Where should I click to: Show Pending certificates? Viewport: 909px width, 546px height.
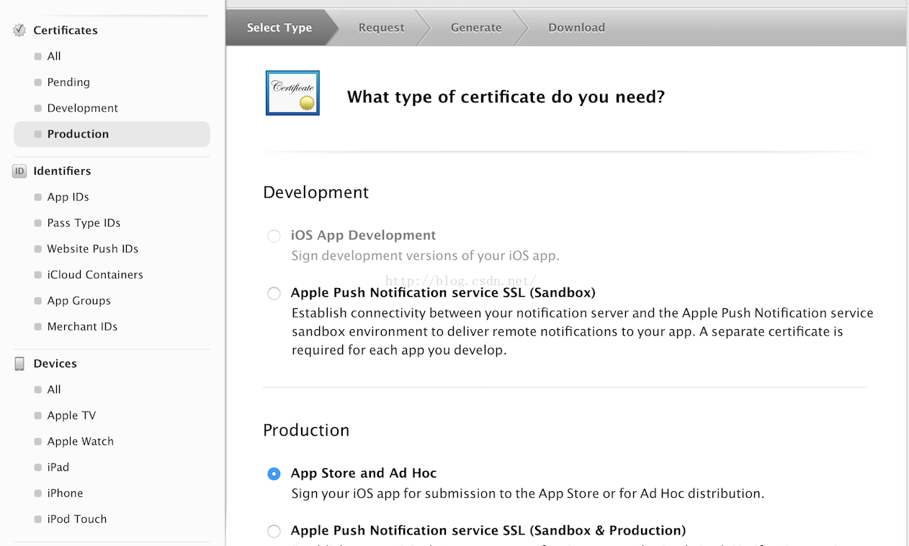[68, 82]
